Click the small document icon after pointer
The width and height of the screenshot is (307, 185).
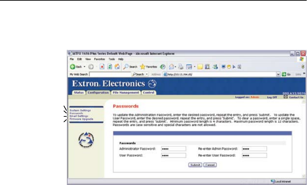click(x=239, y=67)
